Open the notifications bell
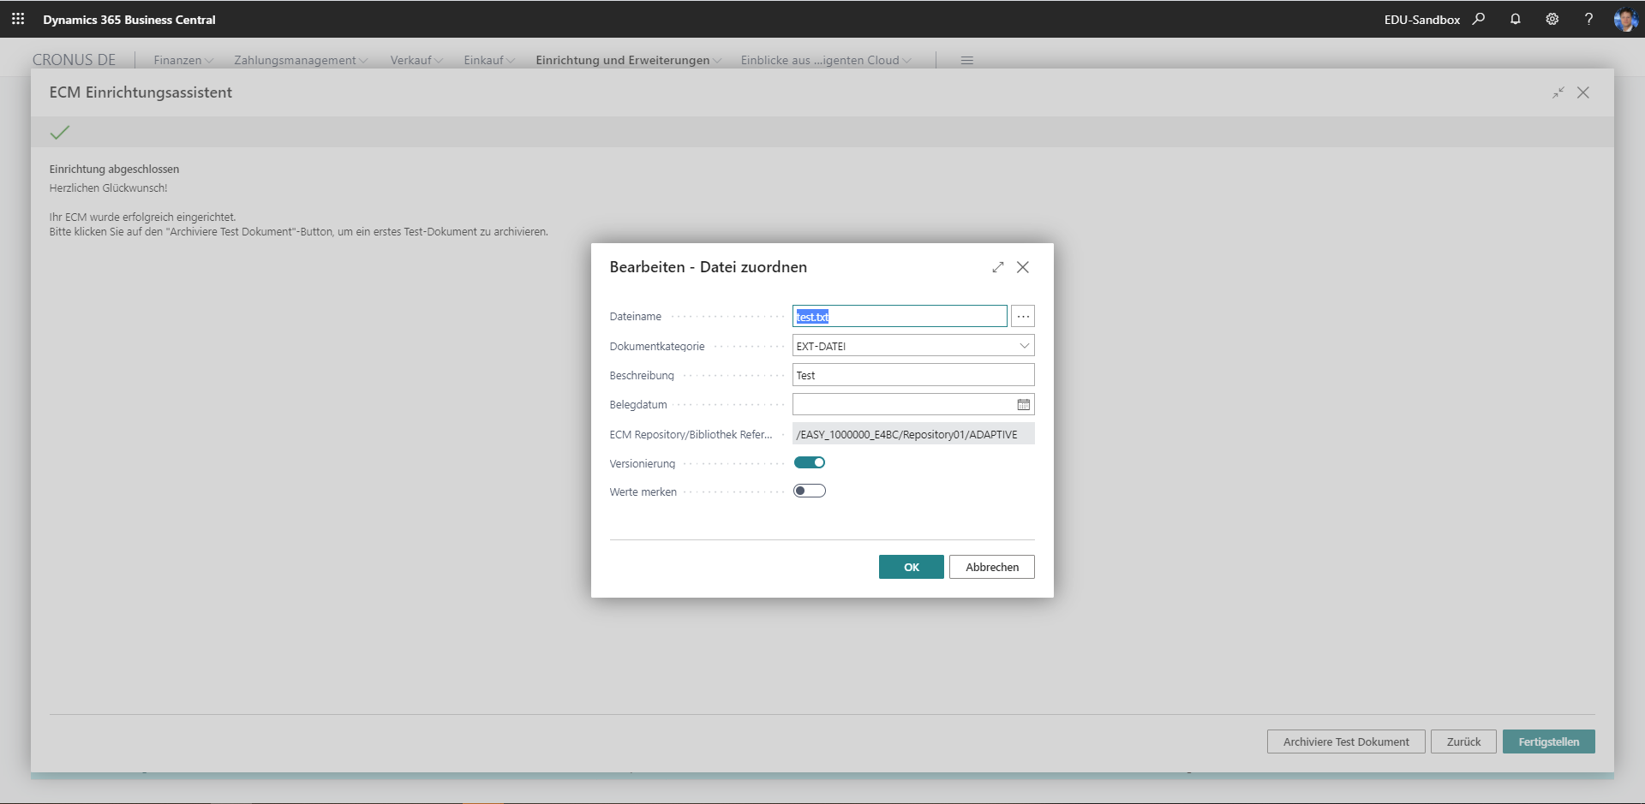This screenshot has width=1645, height=804. coord(1516,19)
